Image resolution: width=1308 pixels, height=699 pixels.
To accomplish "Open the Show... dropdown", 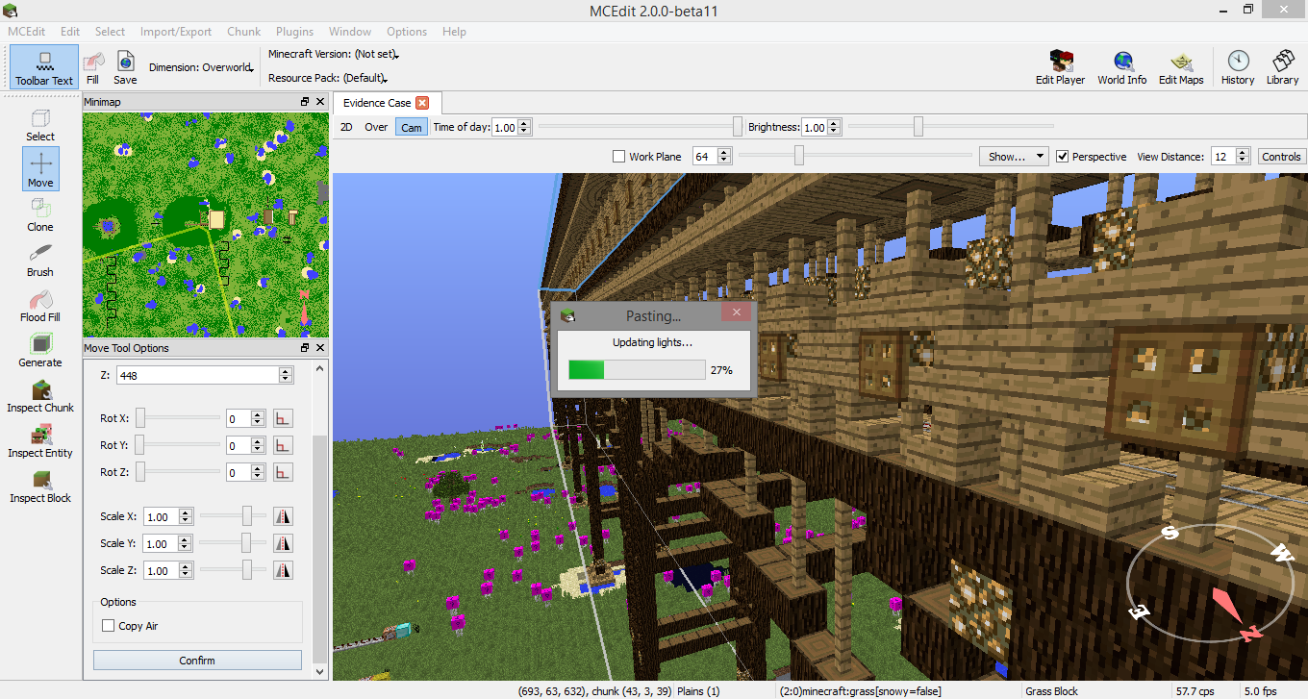I will (x=1014, y=157).
